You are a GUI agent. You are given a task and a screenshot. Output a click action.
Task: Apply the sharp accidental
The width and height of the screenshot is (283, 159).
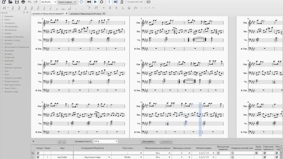click(110, 8)
